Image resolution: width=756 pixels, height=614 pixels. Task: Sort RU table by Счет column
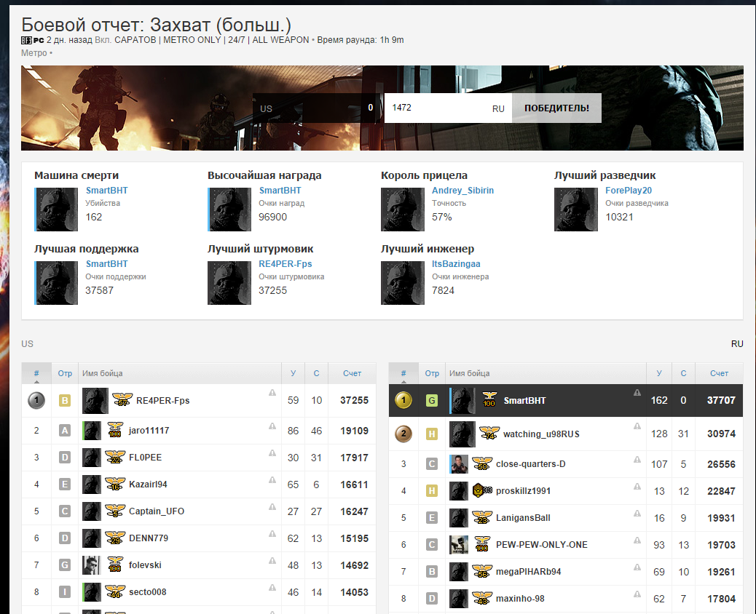click(x=719, y=373)
